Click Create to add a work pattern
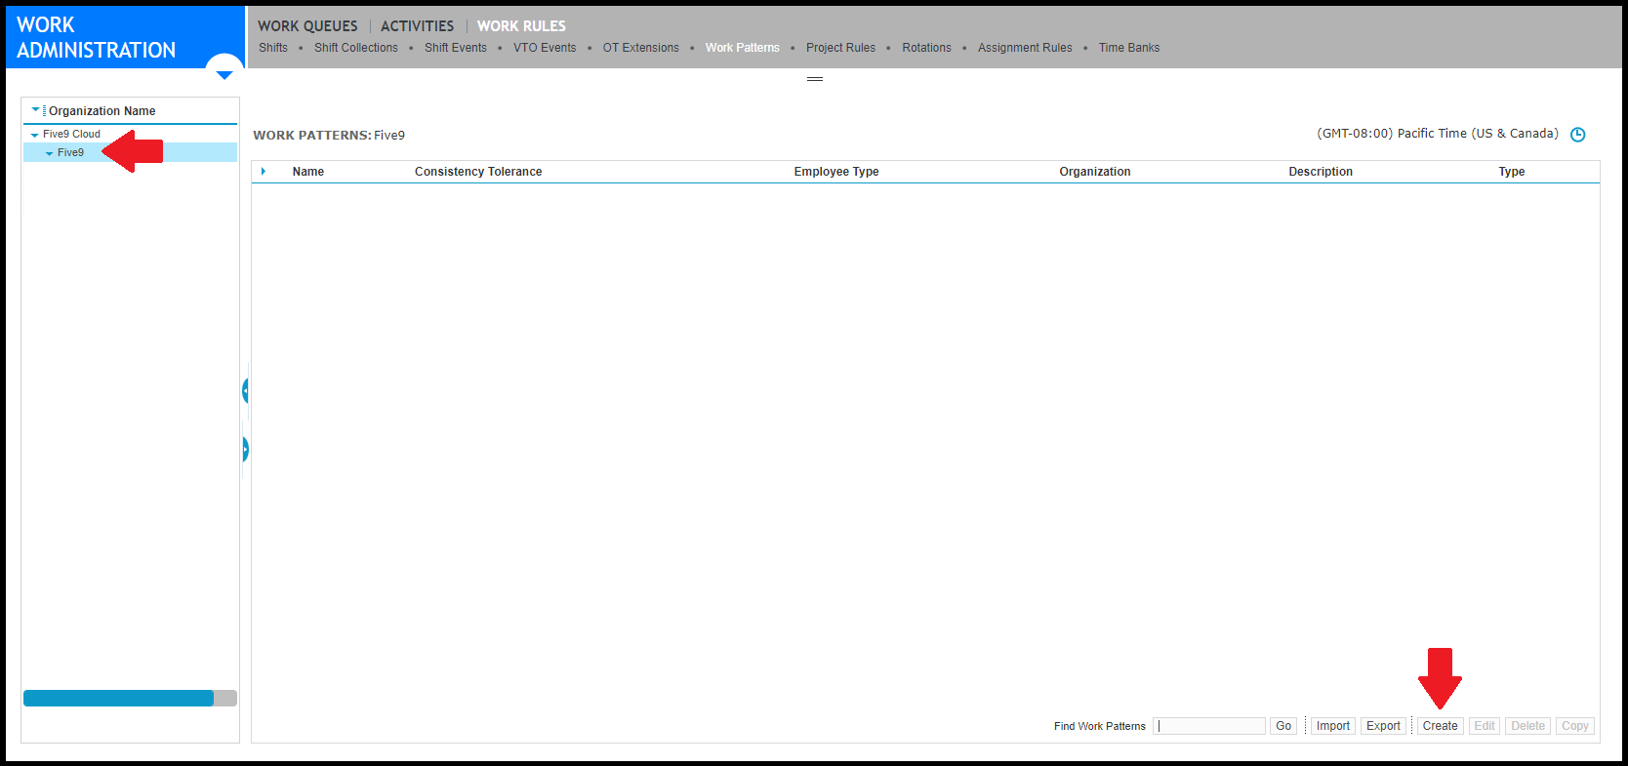This screenshot has width=1628, height=766. pos(1440,726)
